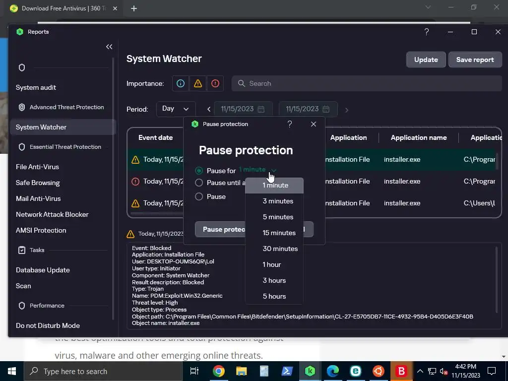Click in the reports Search field
Viewport: 508px width, 381px height.
click(x=367, y=83)
